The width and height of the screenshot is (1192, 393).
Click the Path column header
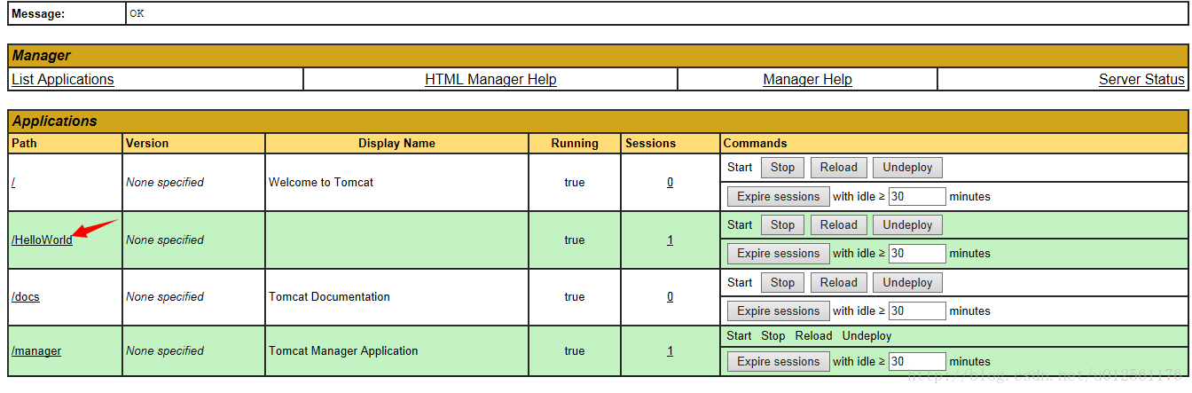(25, 143)
